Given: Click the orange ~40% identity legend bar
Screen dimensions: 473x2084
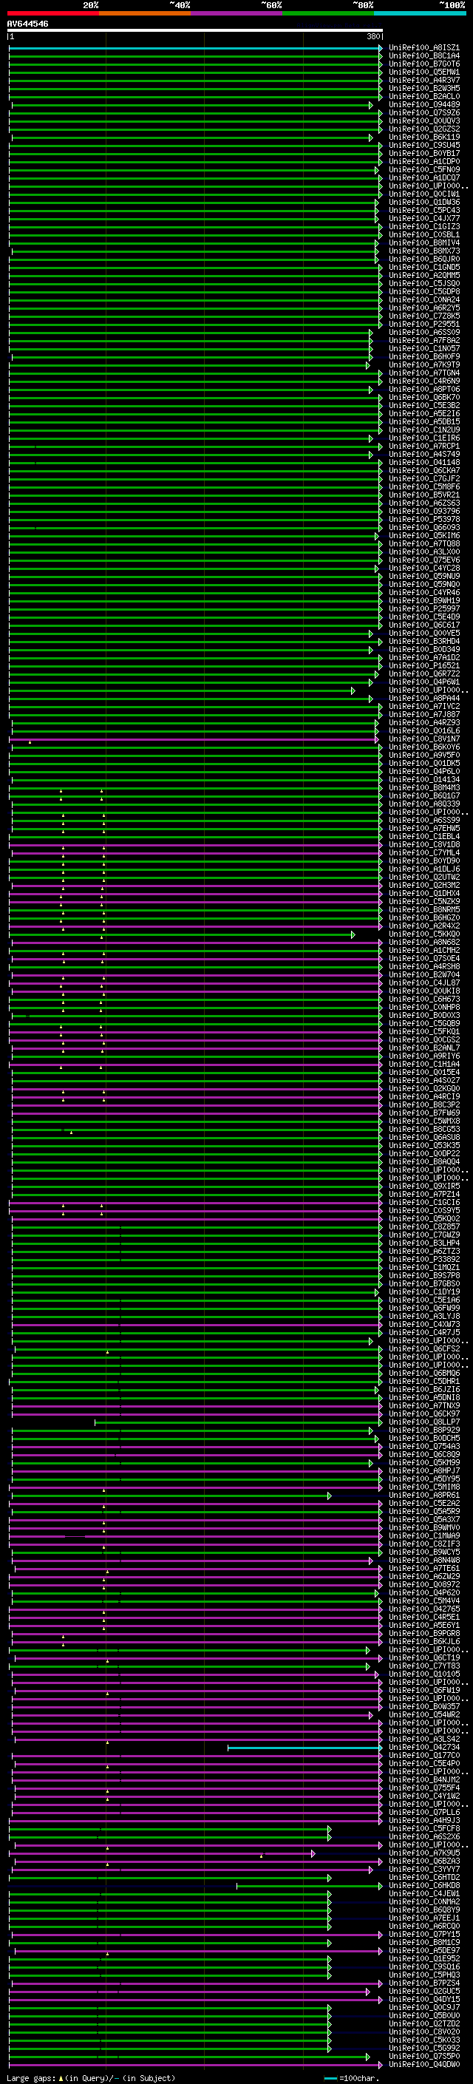Looking at the screenshot, I should (x=145, y=13).
